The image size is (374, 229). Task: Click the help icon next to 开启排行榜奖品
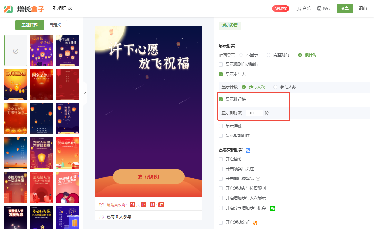click(258, 179)
